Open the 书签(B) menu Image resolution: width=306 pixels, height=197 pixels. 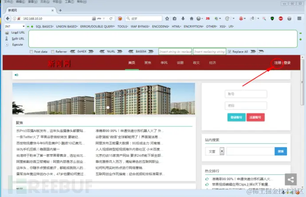(x=57, y=2)
